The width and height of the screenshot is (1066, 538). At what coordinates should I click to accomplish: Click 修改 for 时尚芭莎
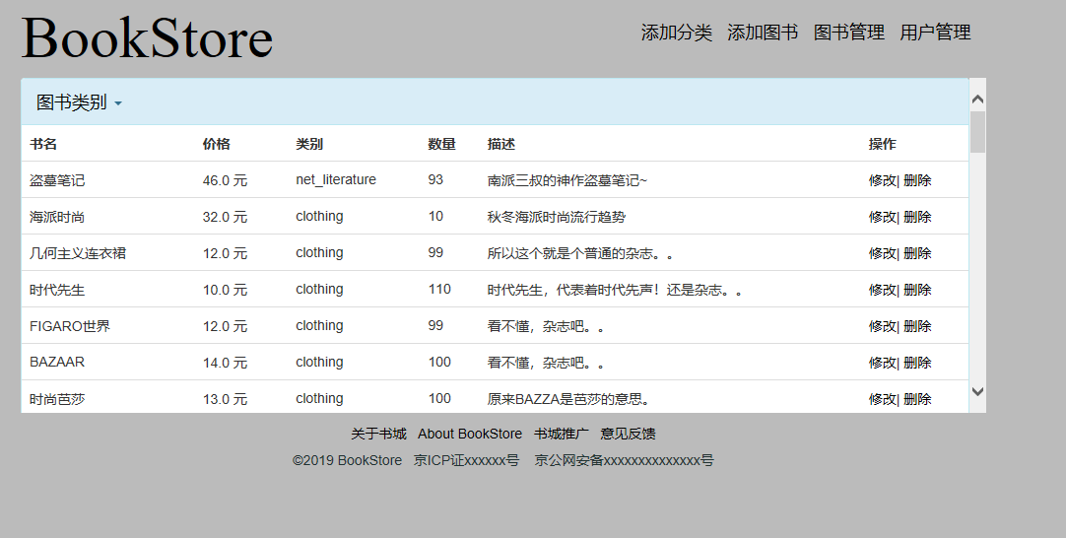pos(883,399)
